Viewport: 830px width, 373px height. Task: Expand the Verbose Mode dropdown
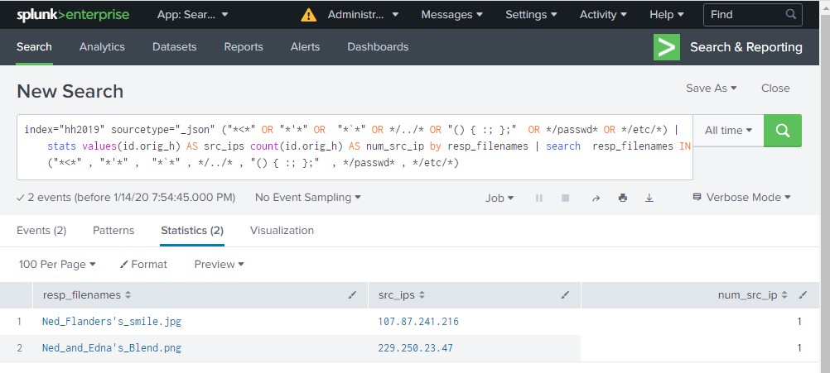click(741, 198)
